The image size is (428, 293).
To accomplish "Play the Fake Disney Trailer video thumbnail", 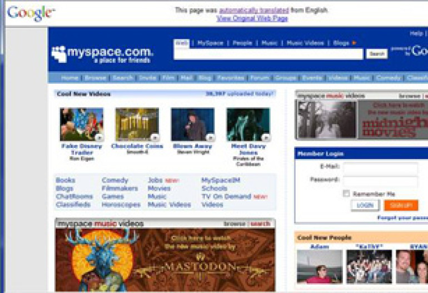I will pos(82,124).
